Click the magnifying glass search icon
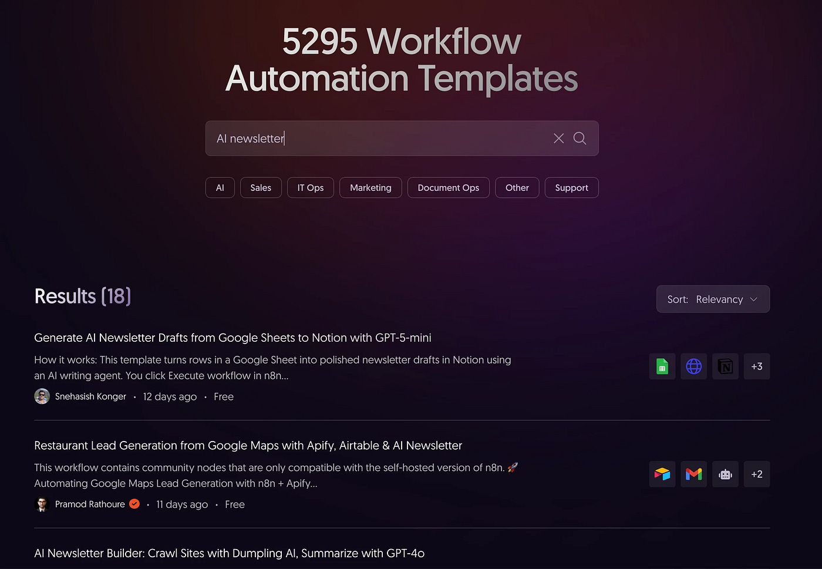 [x=580, y=138]
